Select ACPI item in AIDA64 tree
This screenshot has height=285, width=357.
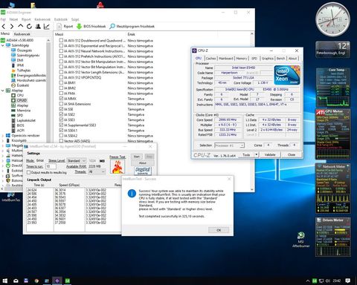[x=20, y=131]
